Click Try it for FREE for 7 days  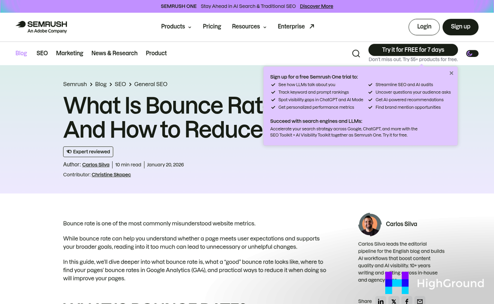tap(413, 50)
